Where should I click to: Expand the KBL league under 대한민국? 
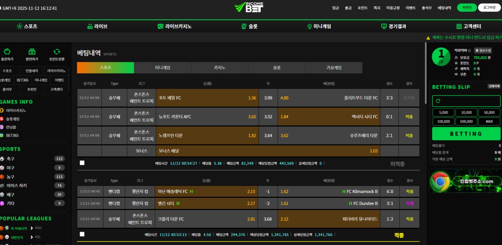pyautogui.click(x=38, y=237)
